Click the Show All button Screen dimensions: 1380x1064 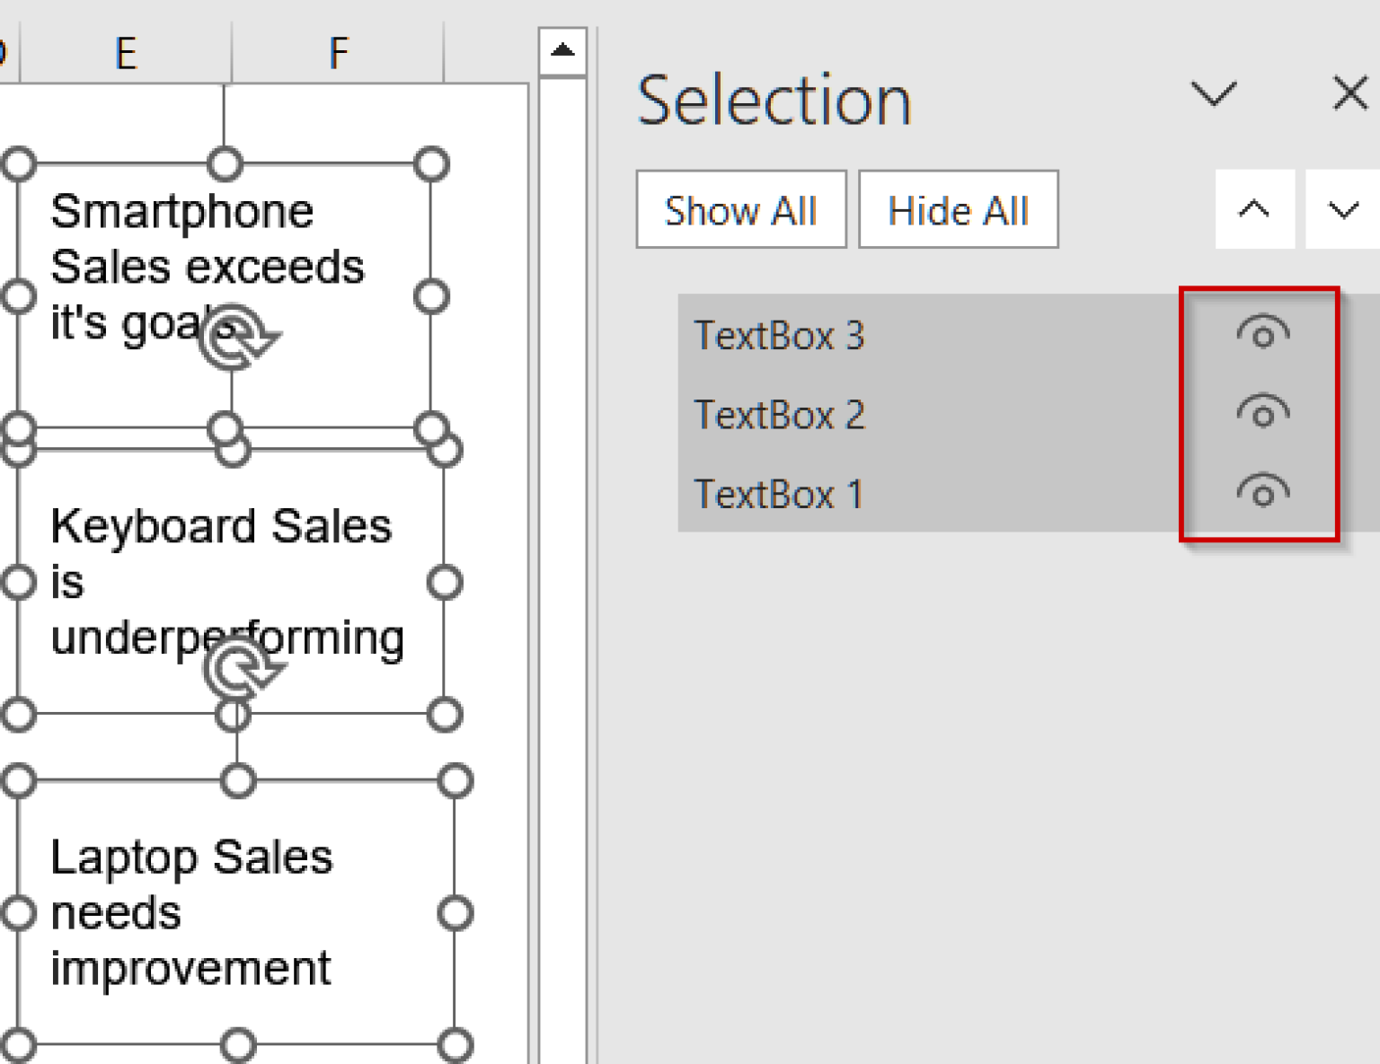click(x=739, y=210)
